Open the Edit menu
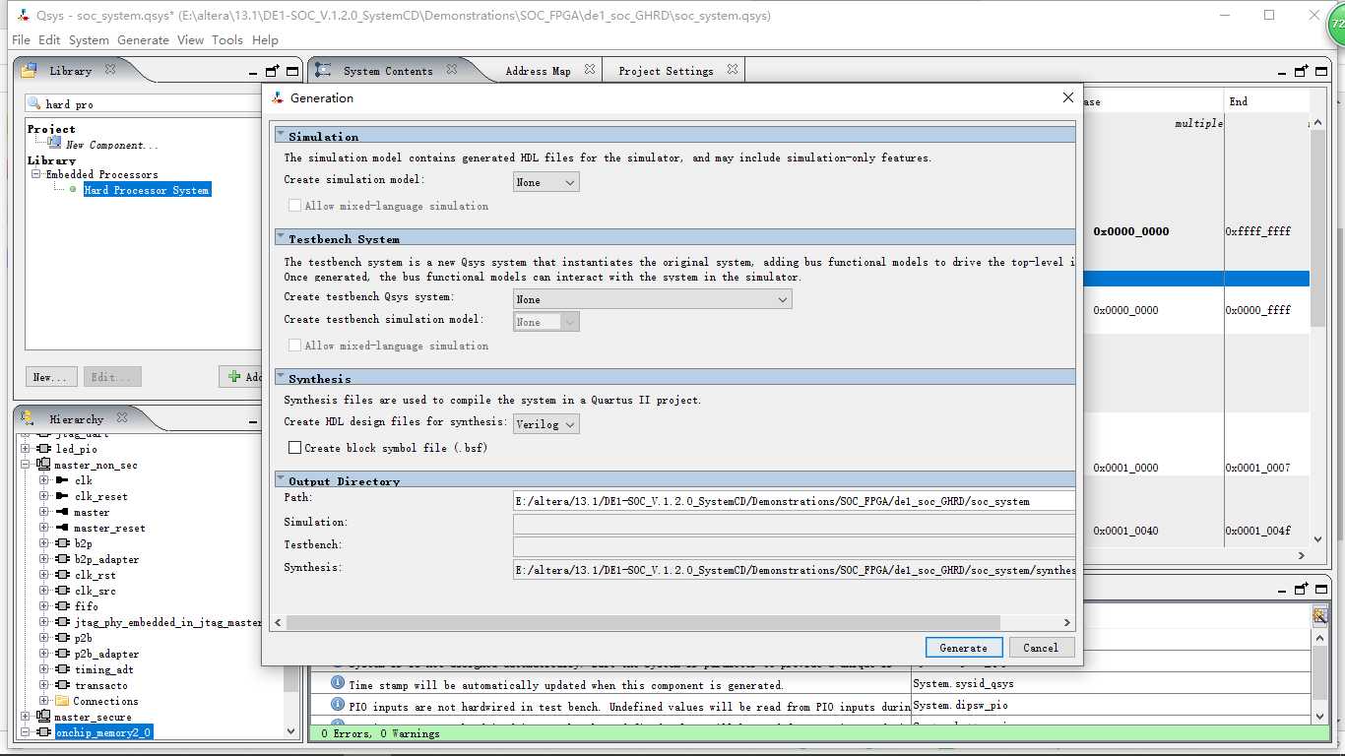Screen dimensions: 1345x756 (x=49, y=40)
